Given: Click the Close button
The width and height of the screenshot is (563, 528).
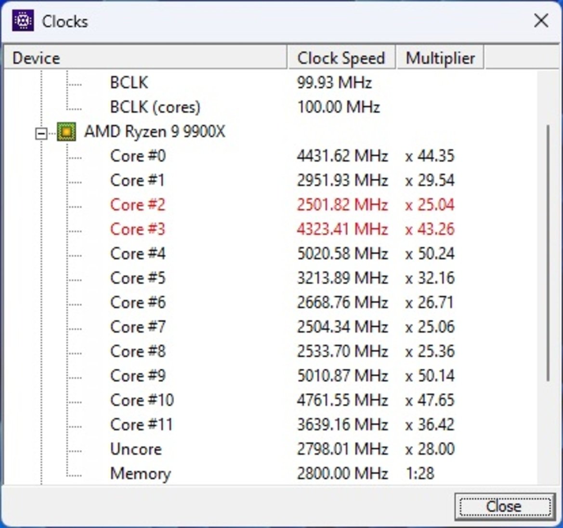Looking at the screenshot, I should pos(504,506).
